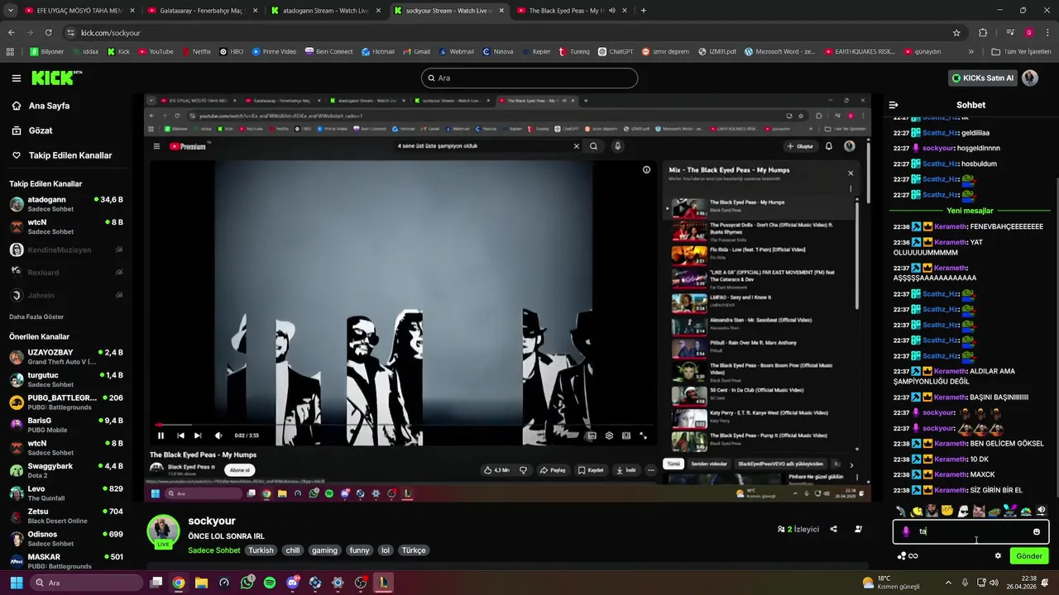1059x595 pixels.
Task: Expand Tüm Yer İşaretleri bookmarks folder
Action: (x=1021, y=51)
